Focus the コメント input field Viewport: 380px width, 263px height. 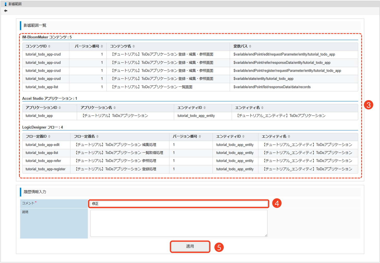179,204
